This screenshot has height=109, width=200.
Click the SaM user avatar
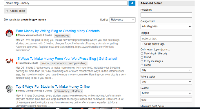pos(9,61)
